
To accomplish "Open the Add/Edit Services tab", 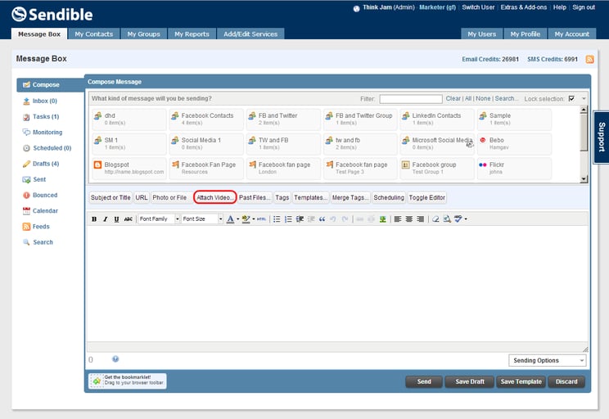I will click(250, 34).
